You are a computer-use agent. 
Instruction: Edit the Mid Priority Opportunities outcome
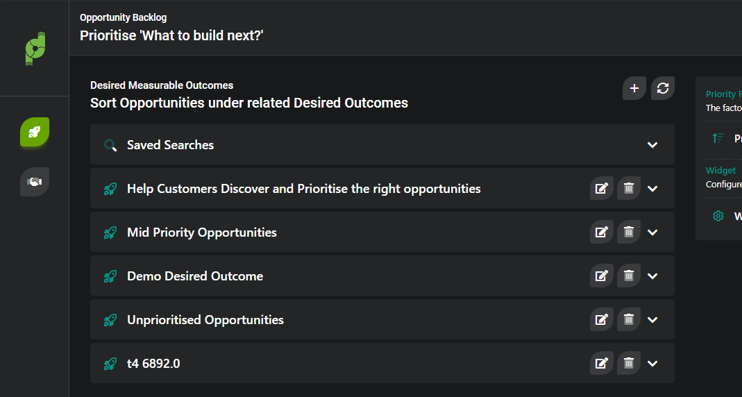tap(602, 232)
